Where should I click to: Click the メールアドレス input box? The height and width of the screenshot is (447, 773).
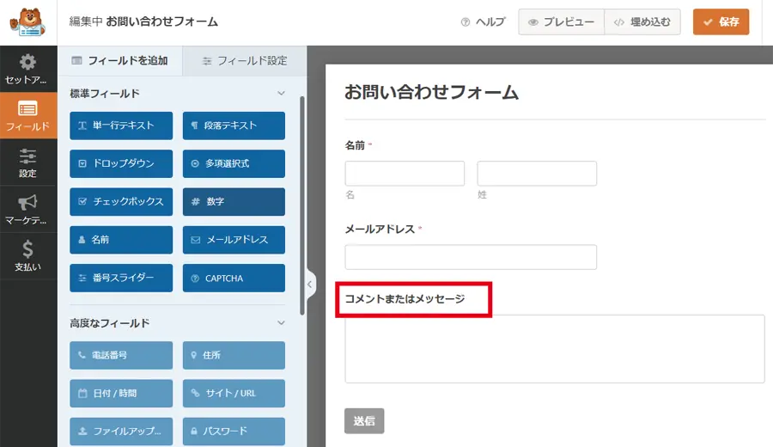[471, 257]
